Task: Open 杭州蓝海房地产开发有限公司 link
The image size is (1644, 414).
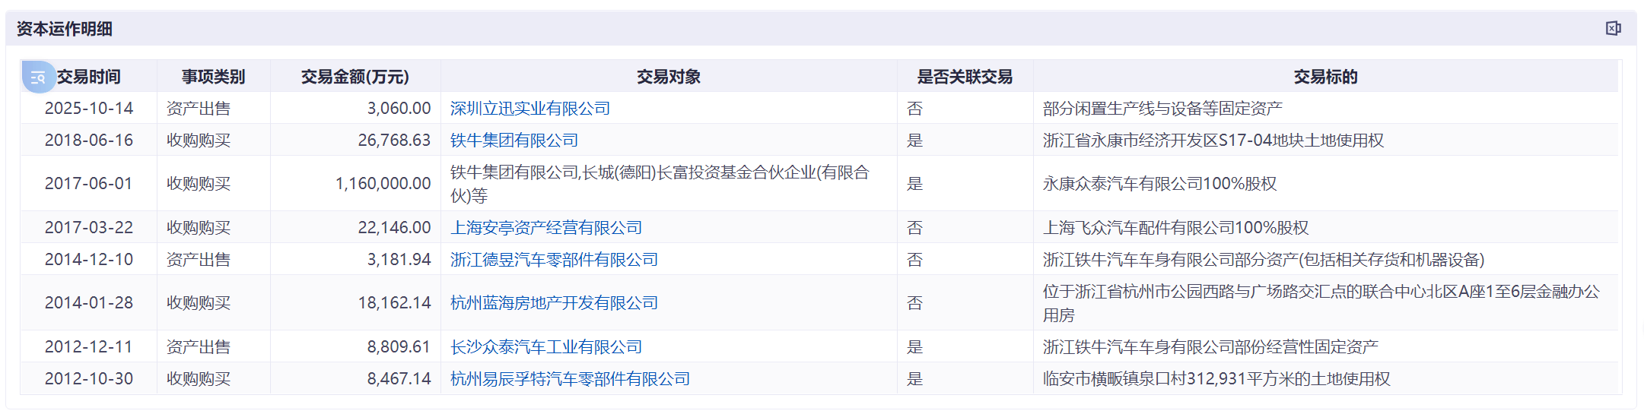Action: [554, 303]
